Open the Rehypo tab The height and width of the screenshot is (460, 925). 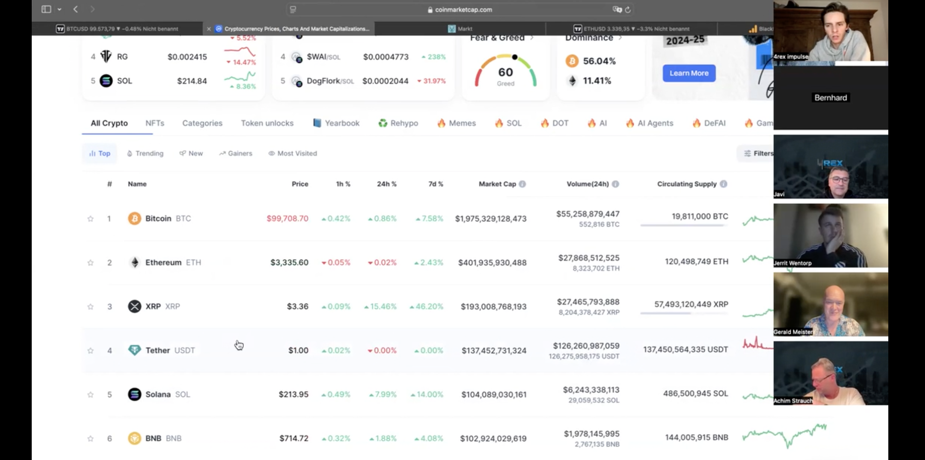pos(398,123)
